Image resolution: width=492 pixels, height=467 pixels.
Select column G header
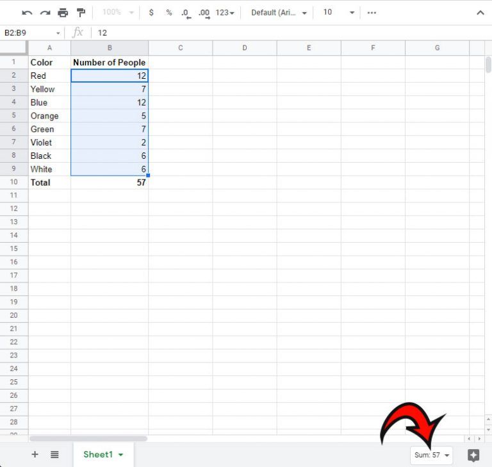tap(438, 48)
